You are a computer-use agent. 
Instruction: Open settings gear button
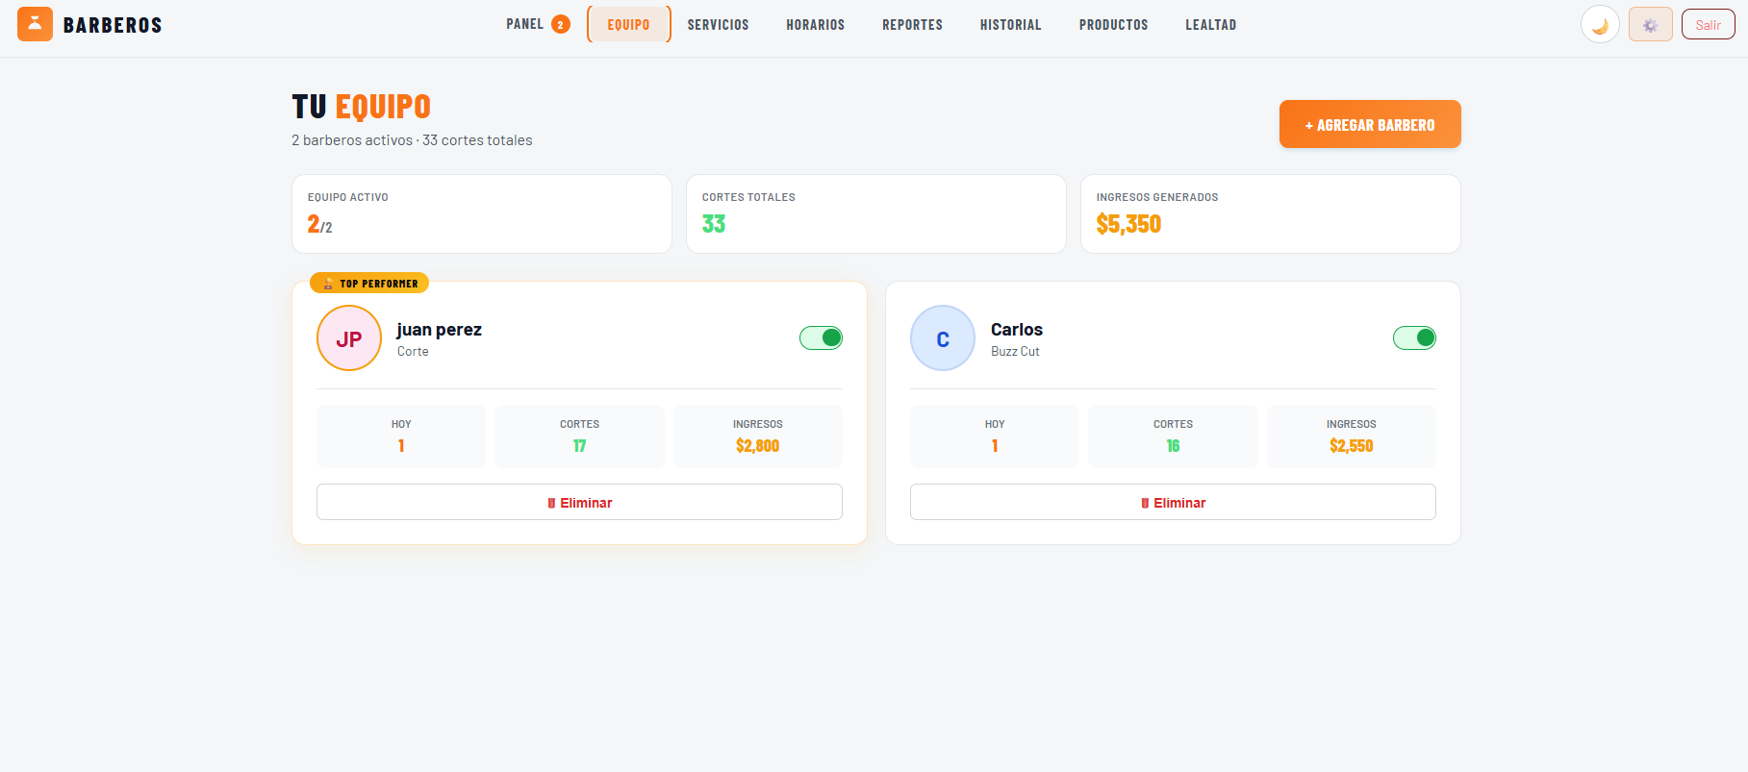[x=1651, y=25]
